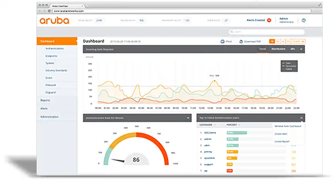Choose Remove from Dashboard menu option
This screenshot has height=185, width=336.
(288, 126)
